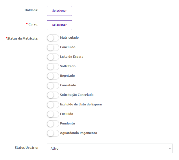Click the Unidade field label
This screenshot has height=160, width=179.
click(x=32, y=10)
